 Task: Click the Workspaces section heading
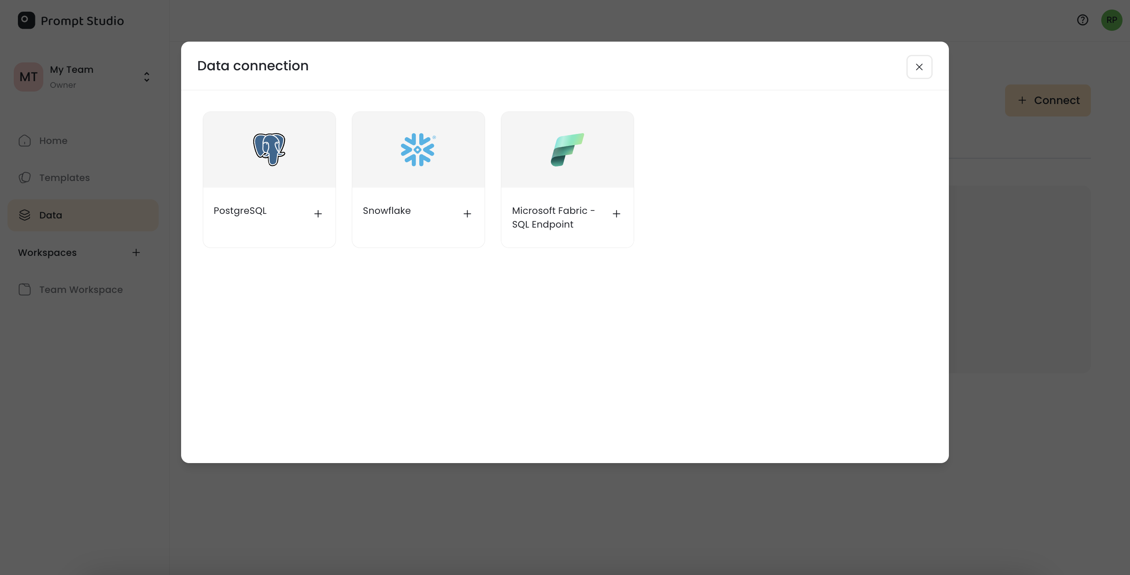point(47,253)
